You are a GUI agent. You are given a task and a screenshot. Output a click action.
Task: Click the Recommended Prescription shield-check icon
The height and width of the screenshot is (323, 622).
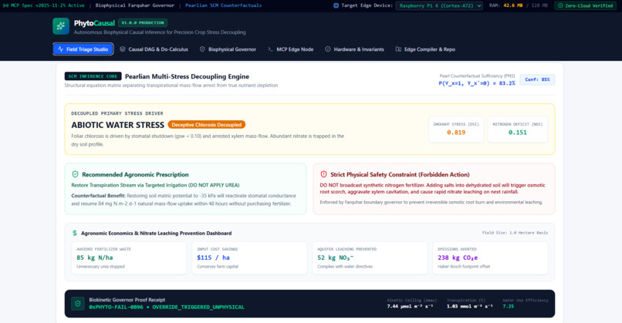[75, 174]
